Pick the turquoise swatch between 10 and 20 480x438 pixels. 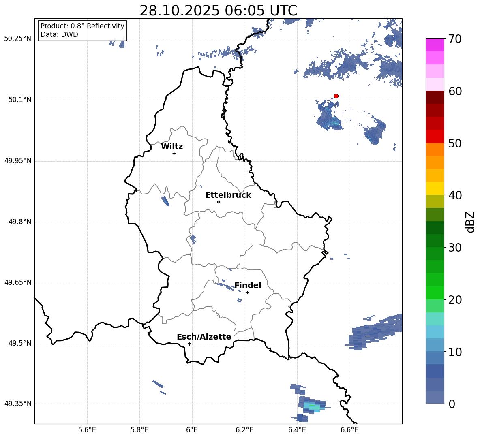(435, 319)
